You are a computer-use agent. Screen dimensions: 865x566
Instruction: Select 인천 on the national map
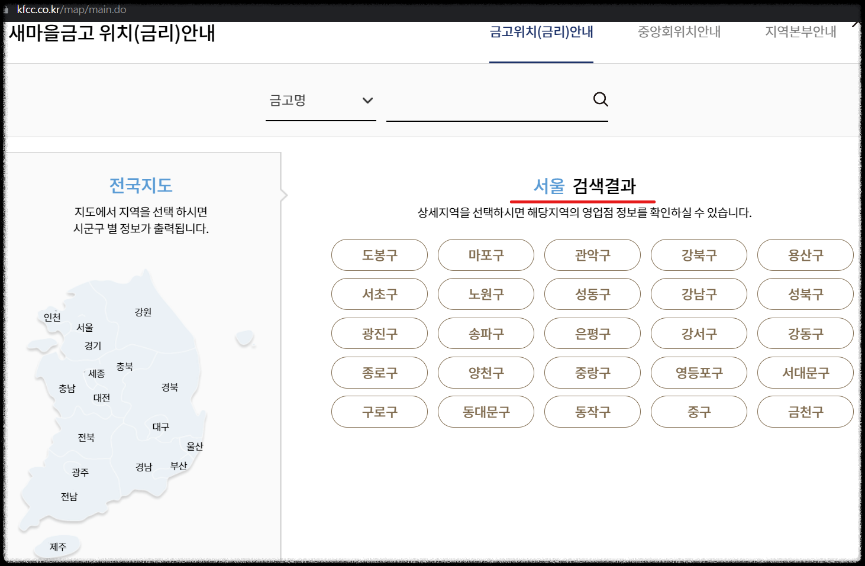coord(52,317)
